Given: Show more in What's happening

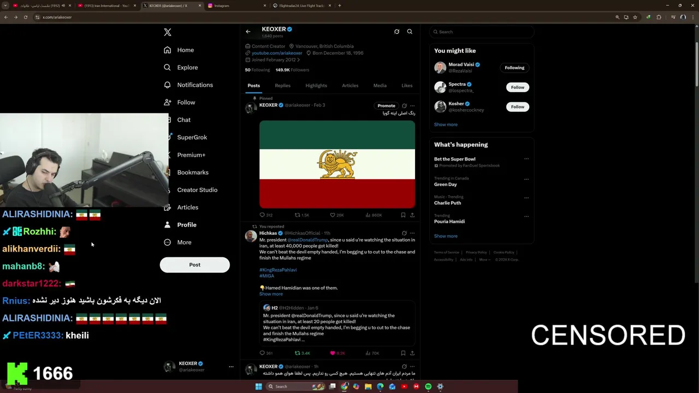Looking at the screenshot, I should [446, 236].
